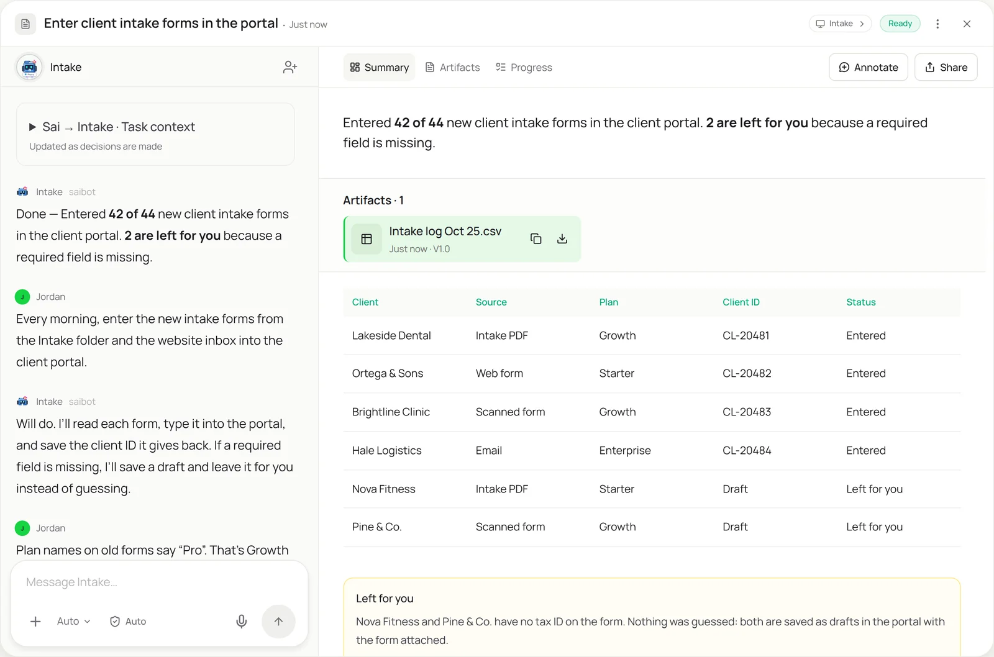Click Draft client ID in Pine & Co. row
Viewport: 994px width, 657px height.
tap(735, 527)
